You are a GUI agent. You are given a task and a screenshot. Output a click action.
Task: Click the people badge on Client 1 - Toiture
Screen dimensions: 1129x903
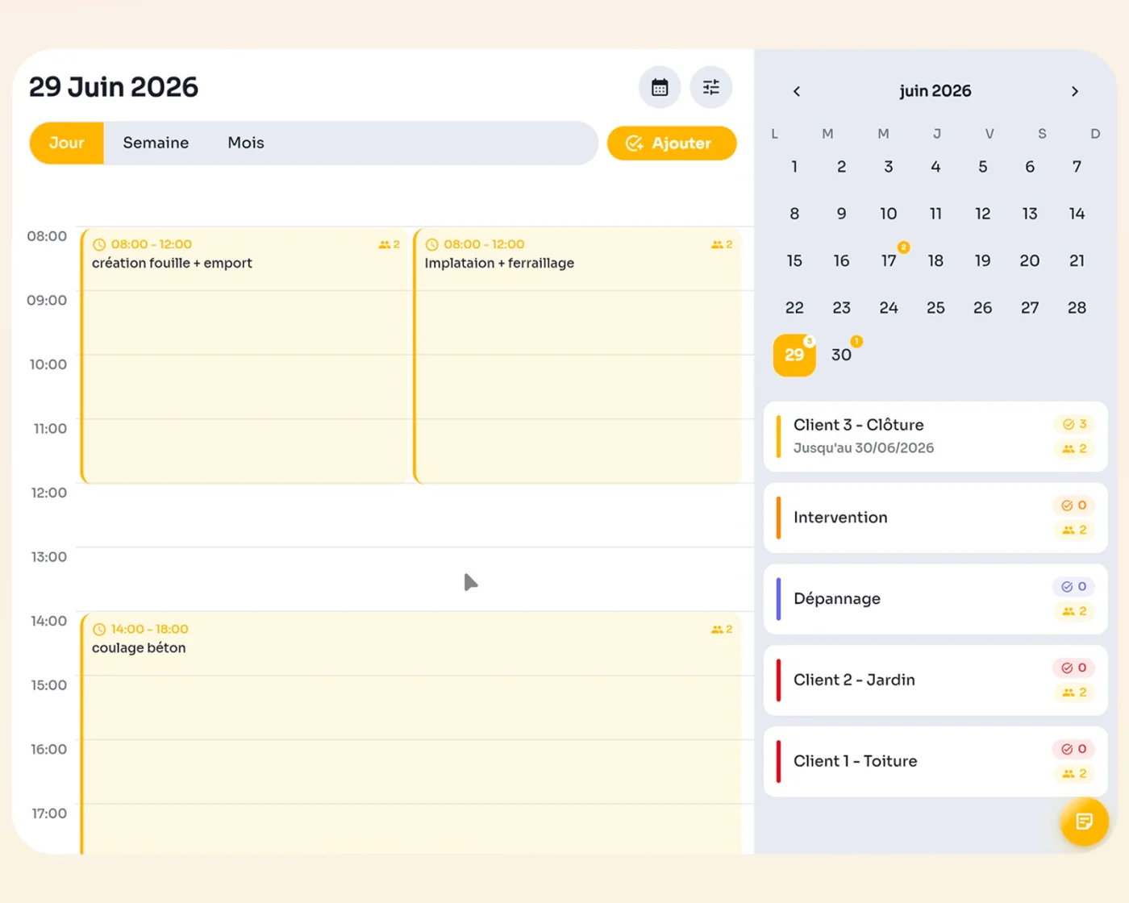[x=1074, y=773]
